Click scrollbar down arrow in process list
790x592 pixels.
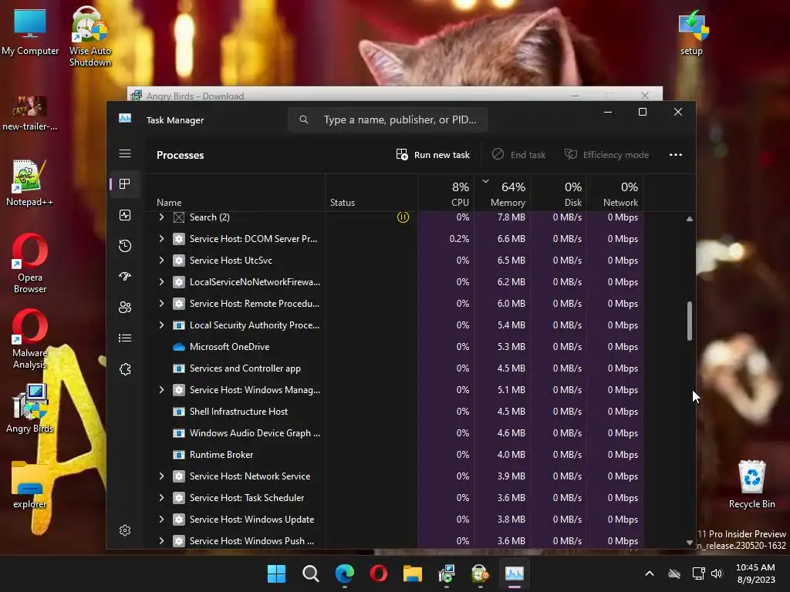coord(689,543)
